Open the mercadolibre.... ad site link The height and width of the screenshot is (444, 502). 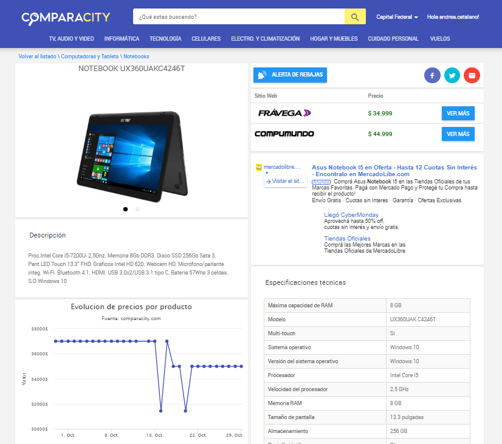point(282,167)
